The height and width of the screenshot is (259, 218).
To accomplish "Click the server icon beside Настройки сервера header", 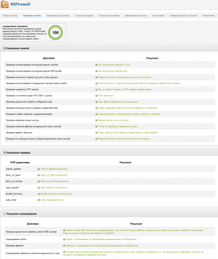I will click(5, 152).
